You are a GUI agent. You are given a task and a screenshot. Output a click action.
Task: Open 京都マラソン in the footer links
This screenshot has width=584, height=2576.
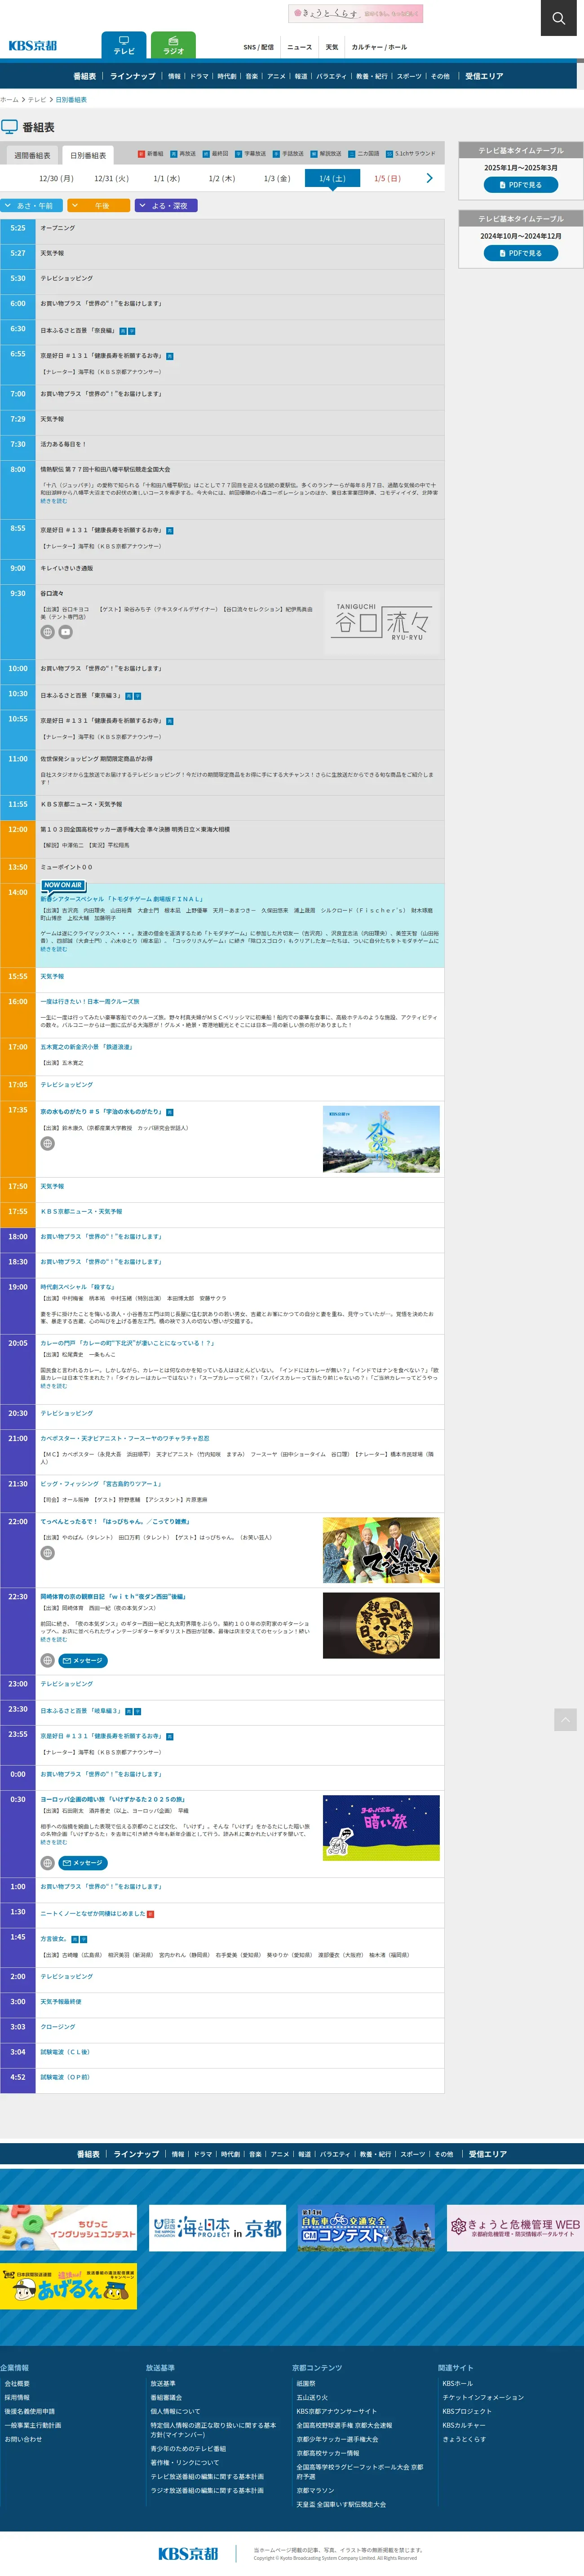click(x=315, y=2490)
